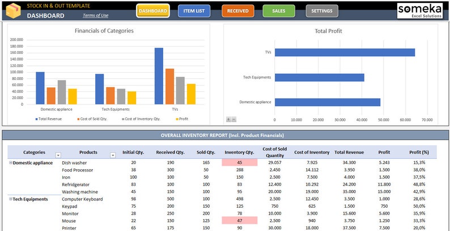Viewport: 450px width, 231px height.
Task: Select the Washing machine product cell
Action: [x=80, y=192]
